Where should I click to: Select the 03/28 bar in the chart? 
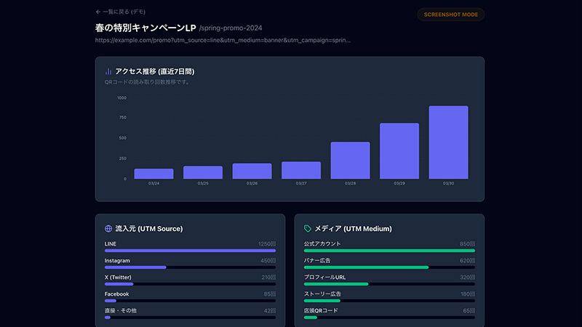(350, 160)
